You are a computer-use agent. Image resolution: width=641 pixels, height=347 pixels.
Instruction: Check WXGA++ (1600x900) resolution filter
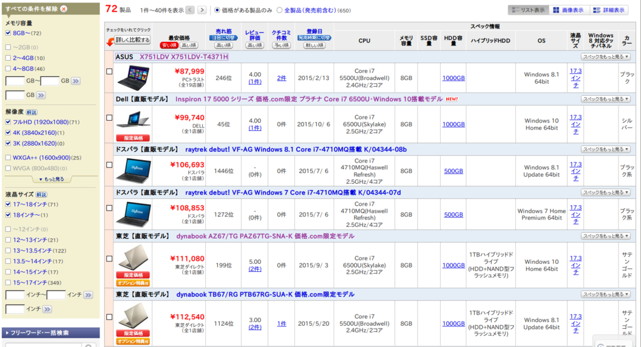(x=8, y=158)
